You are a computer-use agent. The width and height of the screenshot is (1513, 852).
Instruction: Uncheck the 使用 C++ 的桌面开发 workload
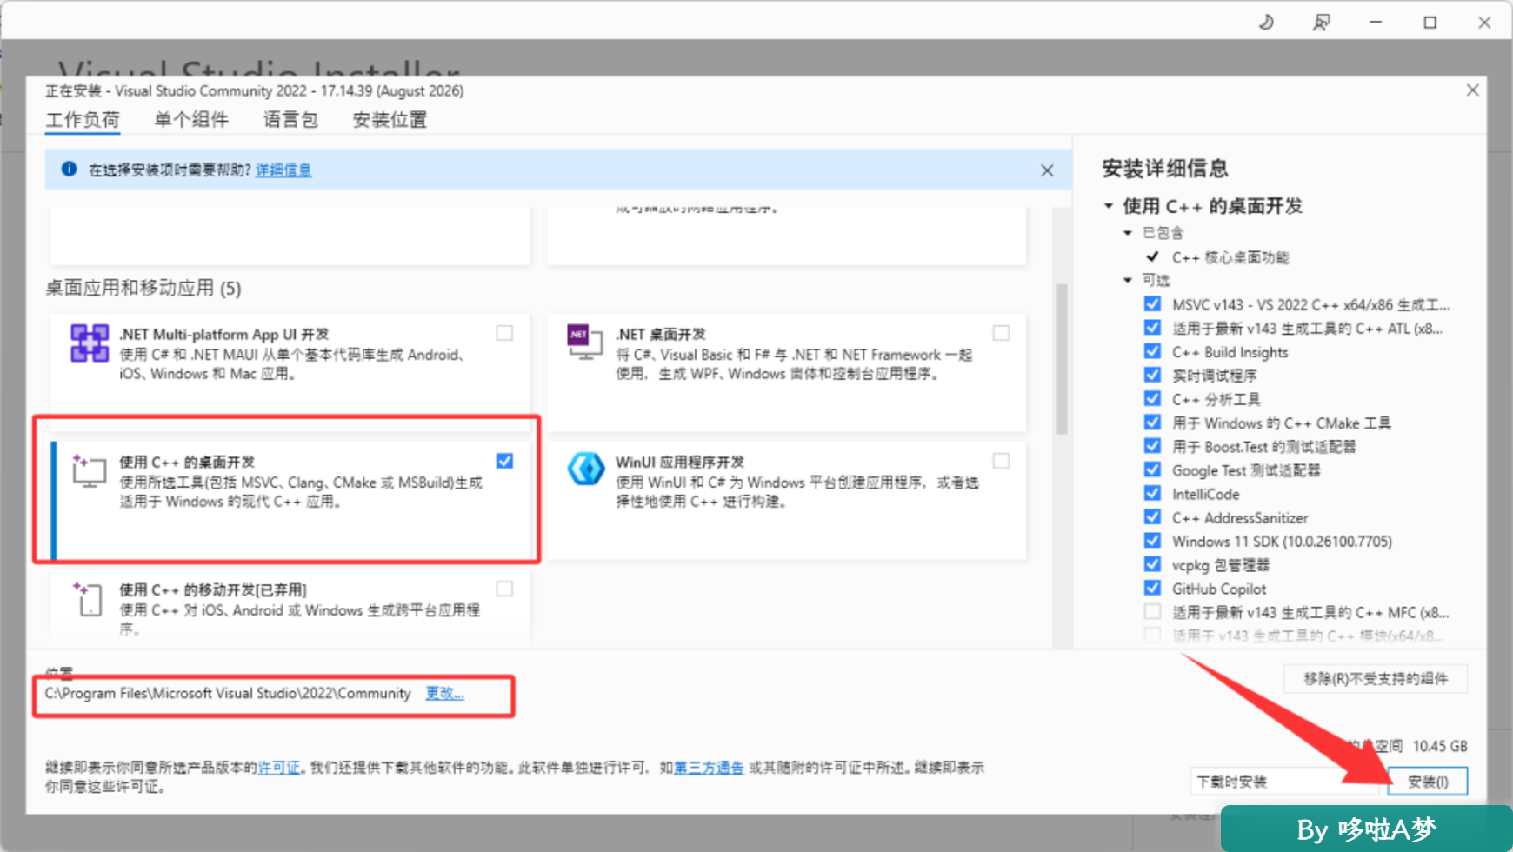(504, 461)
